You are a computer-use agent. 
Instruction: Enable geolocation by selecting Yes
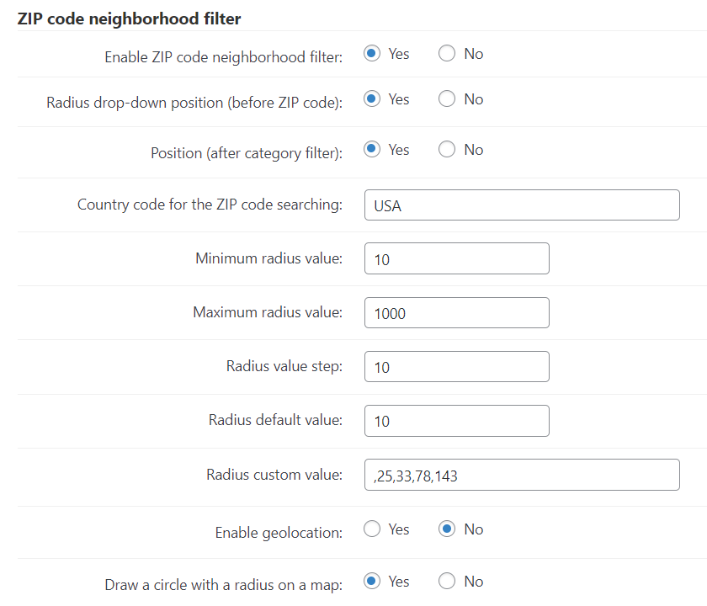pos(372,529)
